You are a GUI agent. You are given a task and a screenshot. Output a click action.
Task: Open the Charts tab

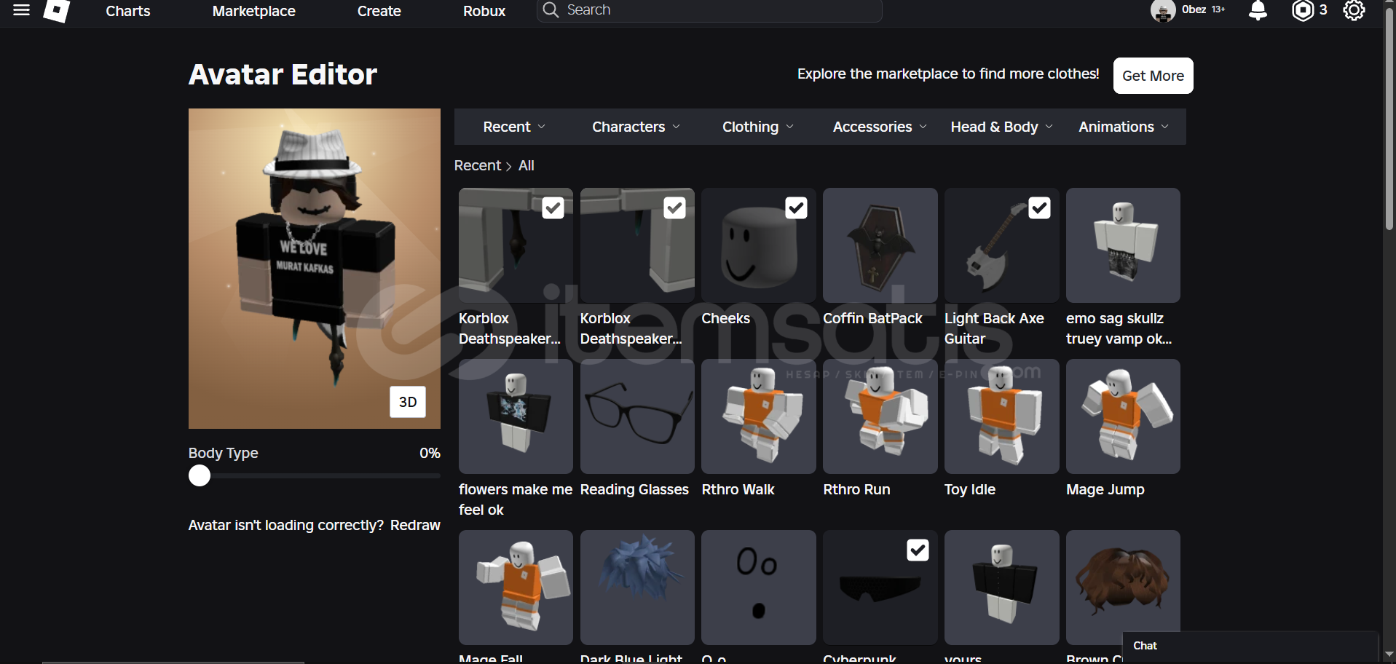pyautogui.click(x=128, y=11)
